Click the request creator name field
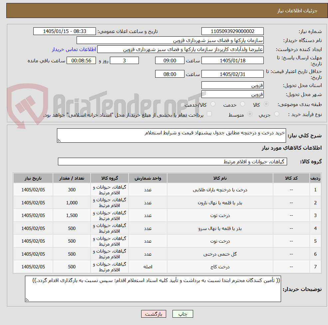 [x=180, y=49]
